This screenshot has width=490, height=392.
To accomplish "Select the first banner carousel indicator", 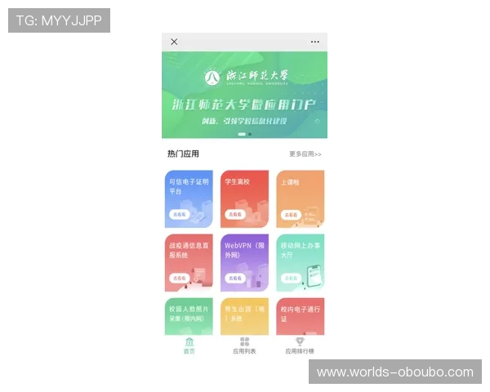I will coord(242,134).
